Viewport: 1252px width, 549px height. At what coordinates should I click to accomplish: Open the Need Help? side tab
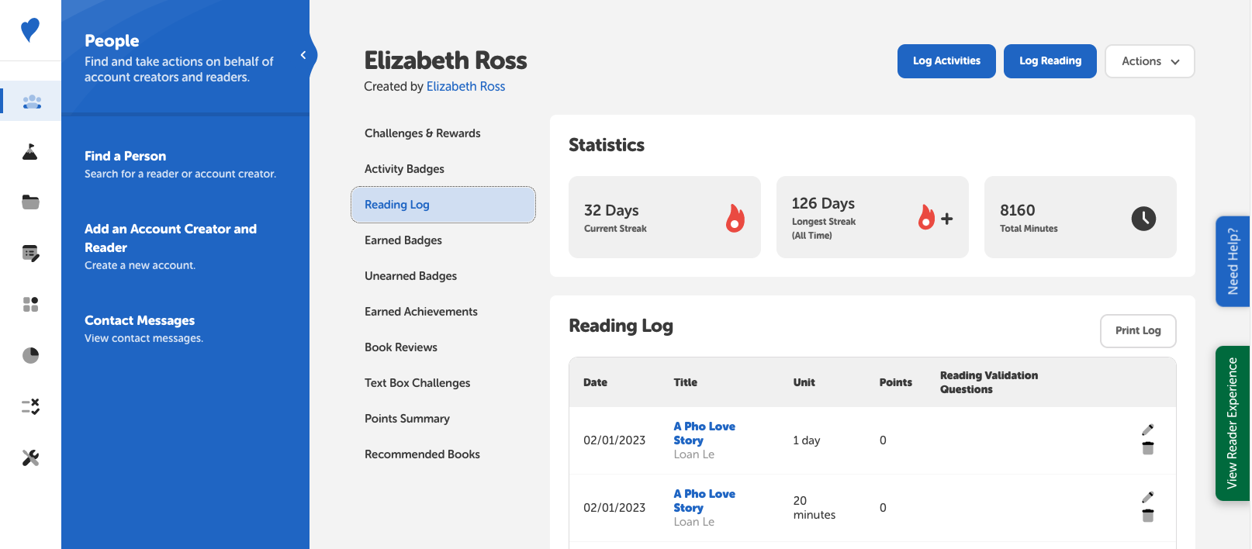tap(1233, 261)
